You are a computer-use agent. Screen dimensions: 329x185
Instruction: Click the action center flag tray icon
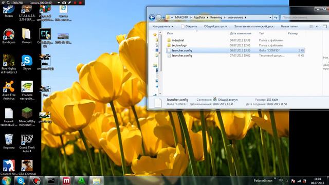click(x=293, y=181)
